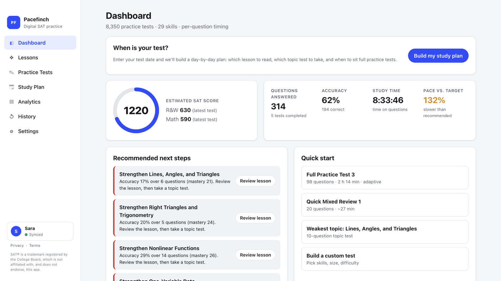Click the R&W 630 score line

(x=191, y=110)
